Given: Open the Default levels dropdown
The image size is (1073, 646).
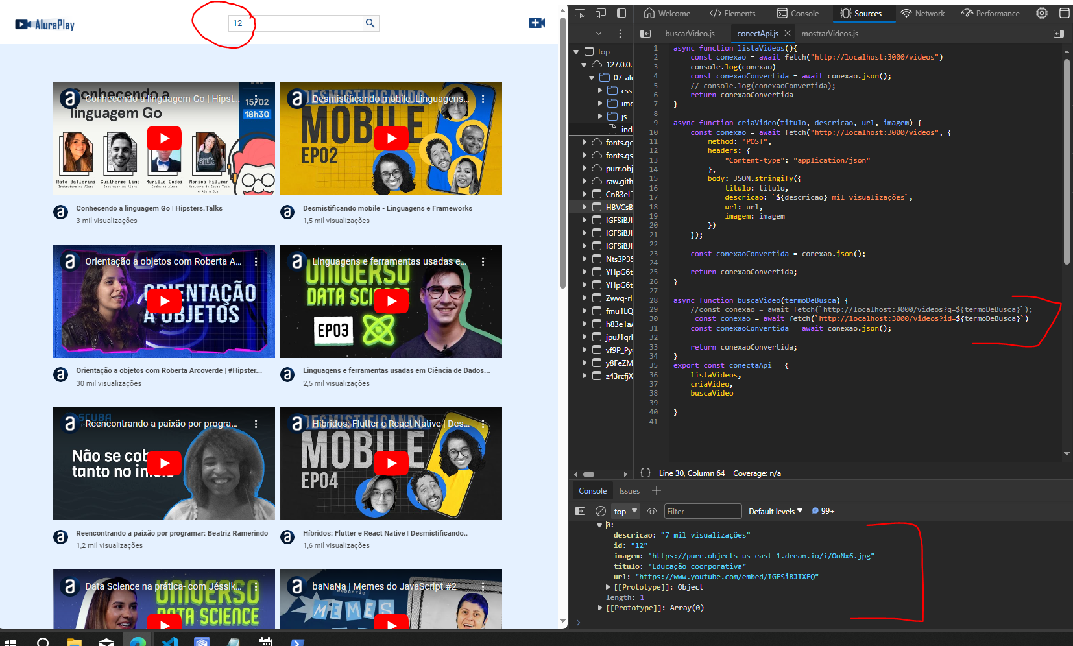Looking at the screenshot, I should point(775,511).
